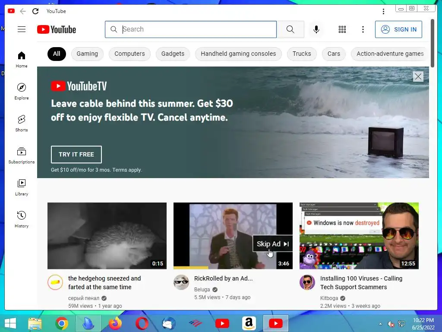
Task: Open Explore in sidebar
Action: [x=22, y=92]
